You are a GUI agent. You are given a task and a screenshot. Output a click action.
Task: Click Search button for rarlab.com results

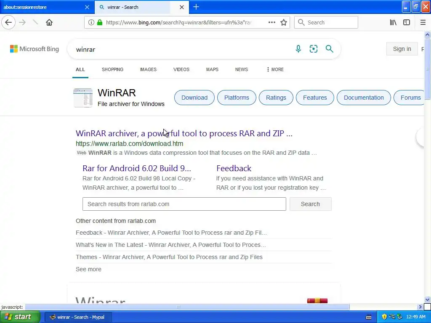click(x=310, y=204)
